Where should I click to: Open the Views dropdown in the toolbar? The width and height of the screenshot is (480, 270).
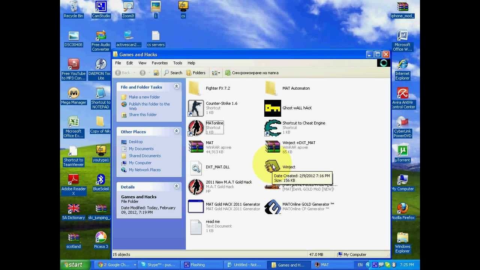[x=215, y=73]
